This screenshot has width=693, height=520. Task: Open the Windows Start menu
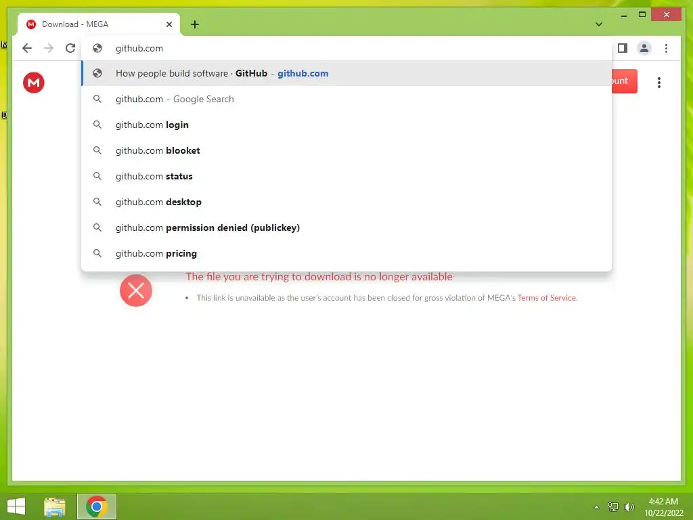[16, 506]
